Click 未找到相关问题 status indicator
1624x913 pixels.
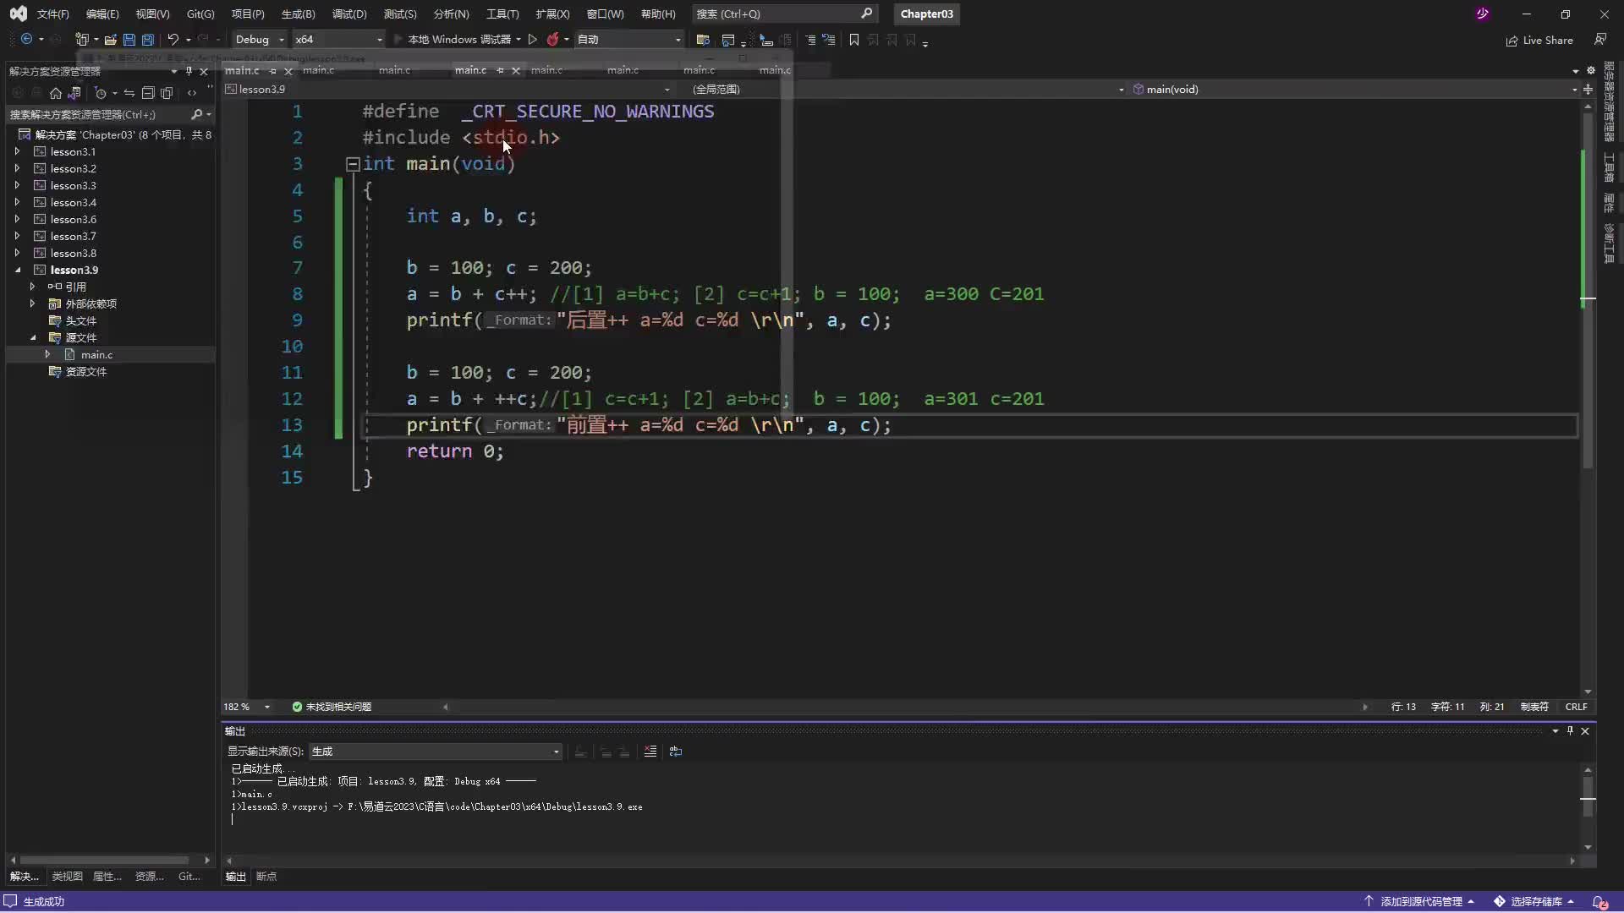tap(332, 707)
